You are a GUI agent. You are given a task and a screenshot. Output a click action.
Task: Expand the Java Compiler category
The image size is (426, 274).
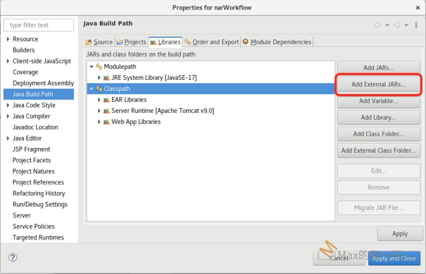tap(8, 116)
